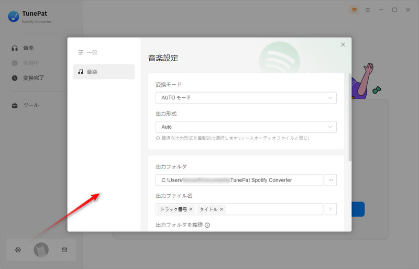This screenshot has width=419, height=269.
Task: Open ツール in main sidebar
Action: click(25, 105)
